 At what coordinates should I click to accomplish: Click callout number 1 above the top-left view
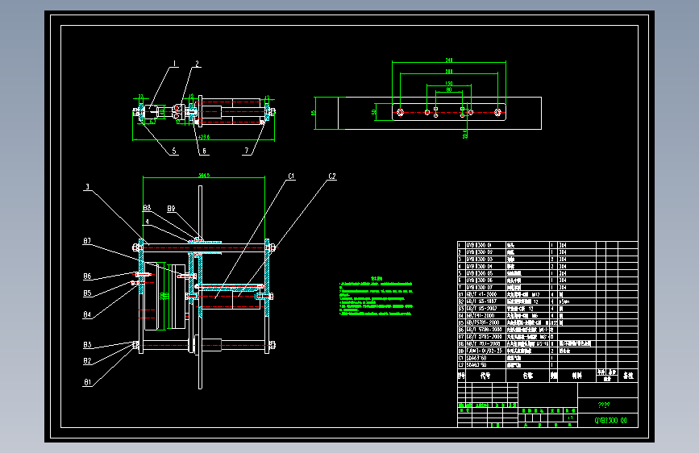[175, 64]
